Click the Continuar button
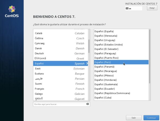The width and height of the screenshot is (160, 121). (x=151, y=118)
